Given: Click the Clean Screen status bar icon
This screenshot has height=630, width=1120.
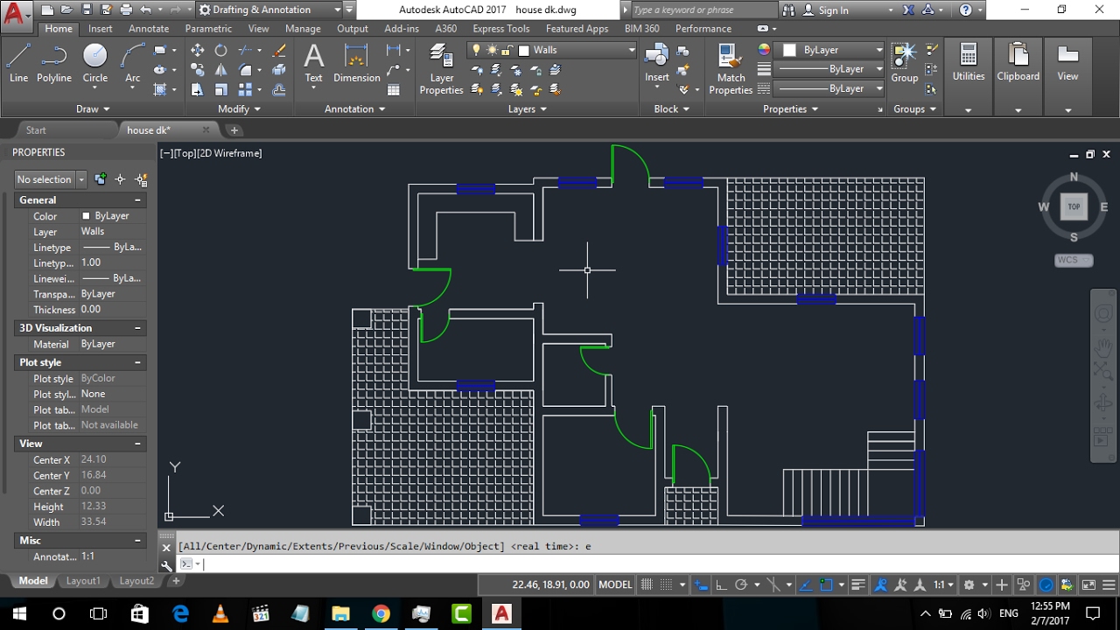Looking at the screenshot, I should click(1088, 584).
